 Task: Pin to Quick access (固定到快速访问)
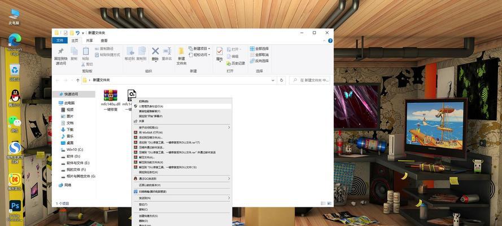[x=61, y=56]
